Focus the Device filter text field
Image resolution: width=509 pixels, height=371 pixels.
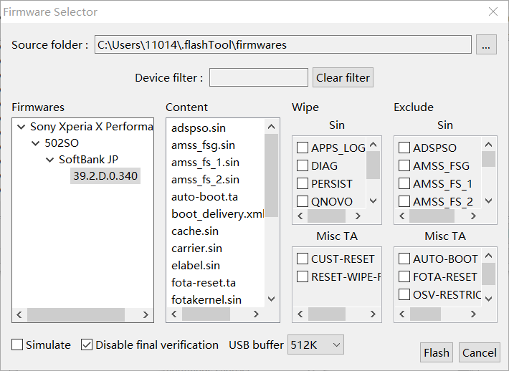[259, 77]
